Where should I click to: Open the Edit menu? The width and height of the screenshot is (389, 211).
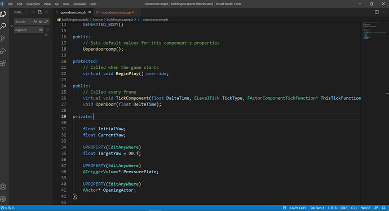click(x=19, y=4)
